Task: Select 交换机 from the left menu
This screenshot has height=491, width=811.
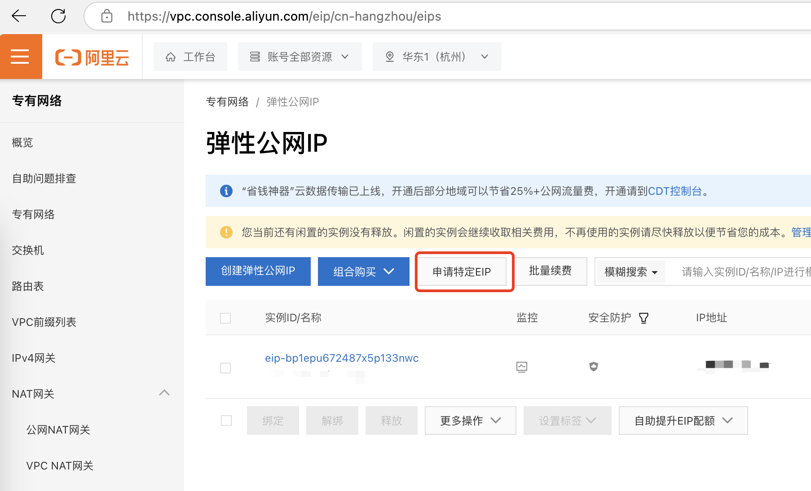Action: (28, 250)
